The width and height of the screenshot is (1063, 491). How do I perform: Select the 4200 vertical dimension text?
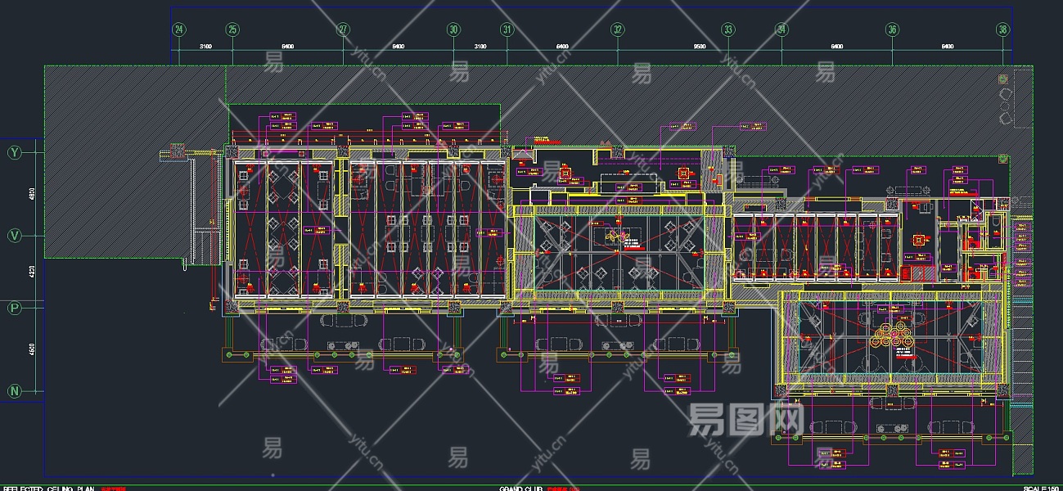[x=32, y=272]
